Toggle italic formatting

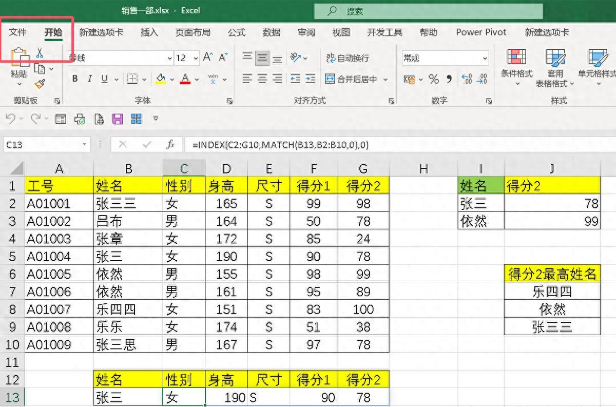90,79
